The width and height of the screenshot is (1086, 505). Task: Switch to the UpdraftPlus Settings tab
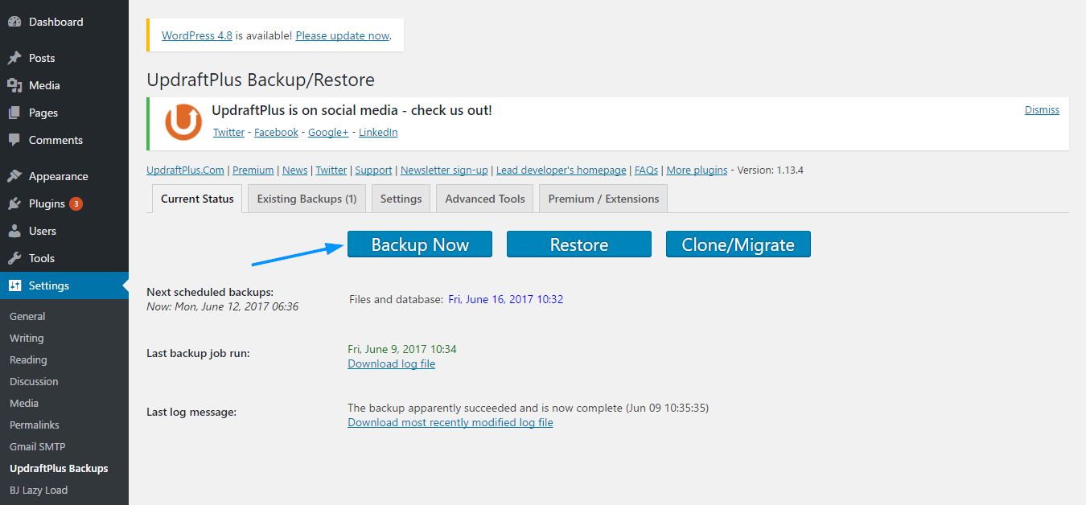click(401, 199)
